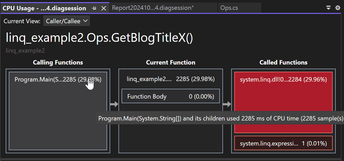The width and height of the screenshot is (344, 161).
Task: Click the system.linq.expressi entry with 1 sample
Action: (283, 143)
